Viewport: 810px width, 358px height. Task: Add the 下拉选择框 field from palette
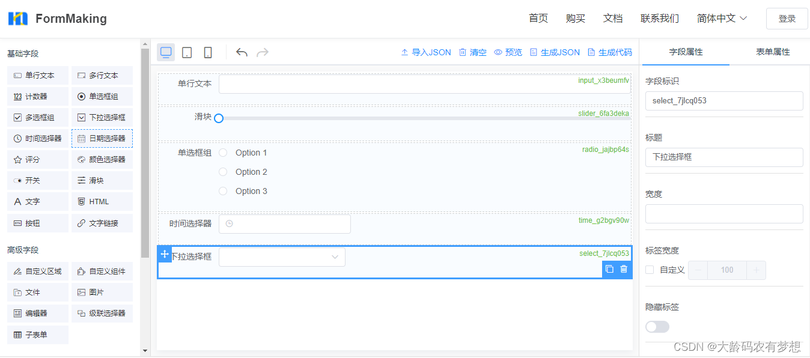102,118
